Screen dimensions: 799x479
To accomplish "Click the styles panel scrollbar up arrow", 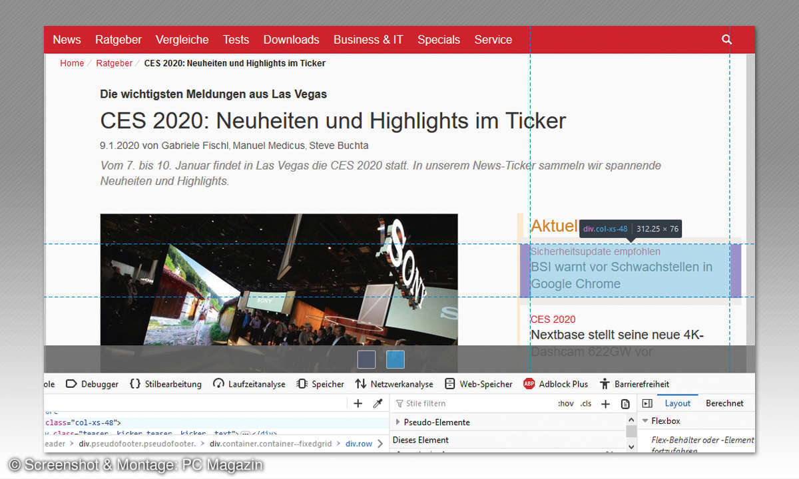I will [x=631, y=420].
